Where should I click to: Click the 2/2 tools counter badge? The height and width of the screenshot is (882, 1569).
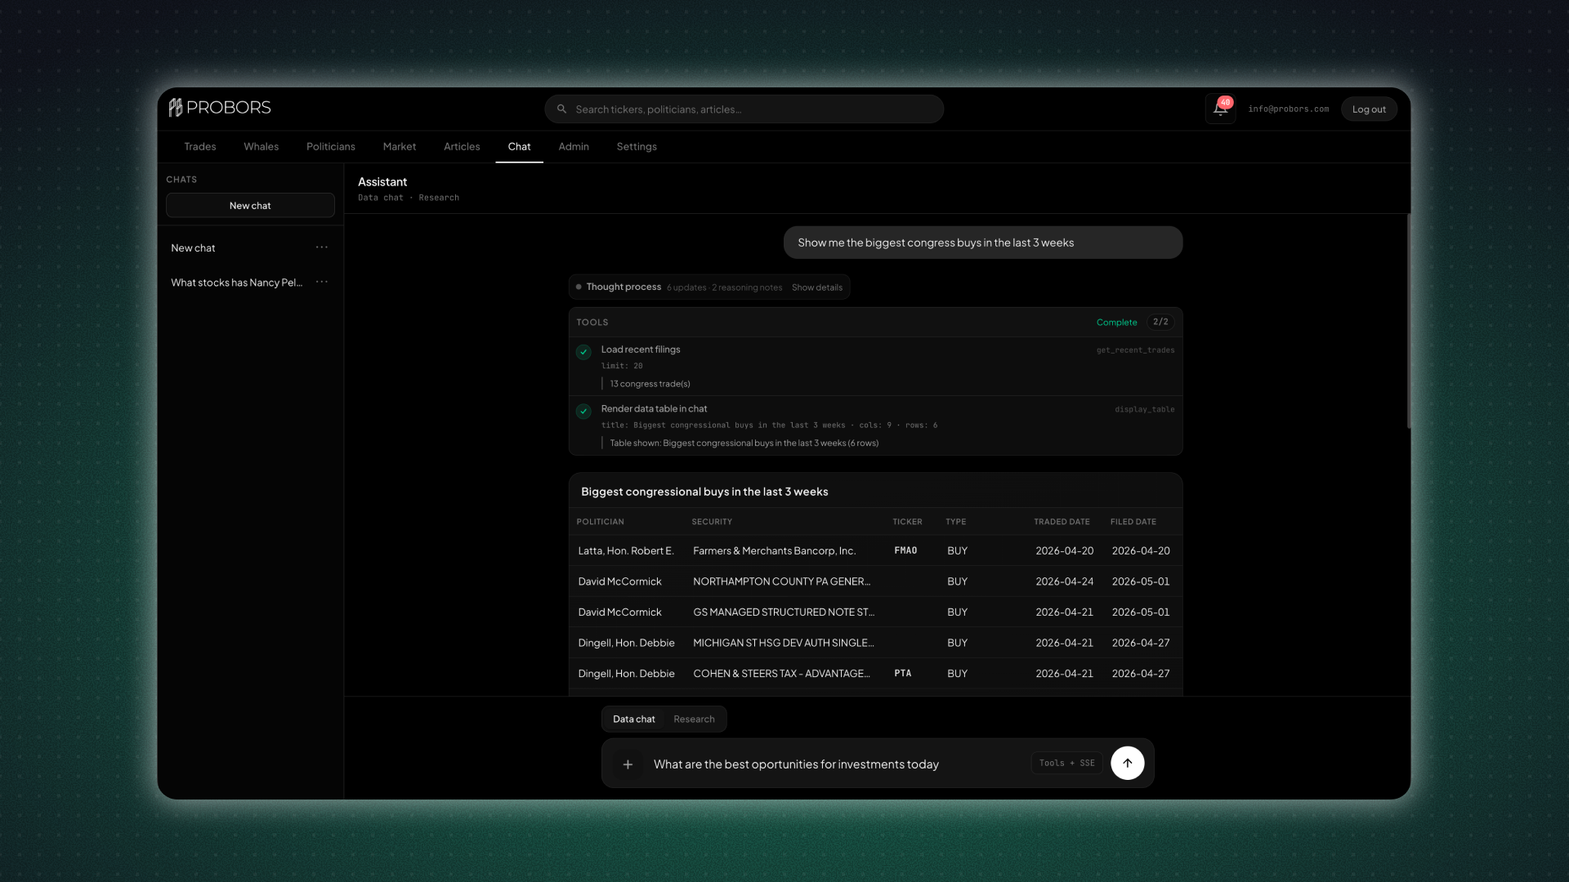[x=1160, y=323]
